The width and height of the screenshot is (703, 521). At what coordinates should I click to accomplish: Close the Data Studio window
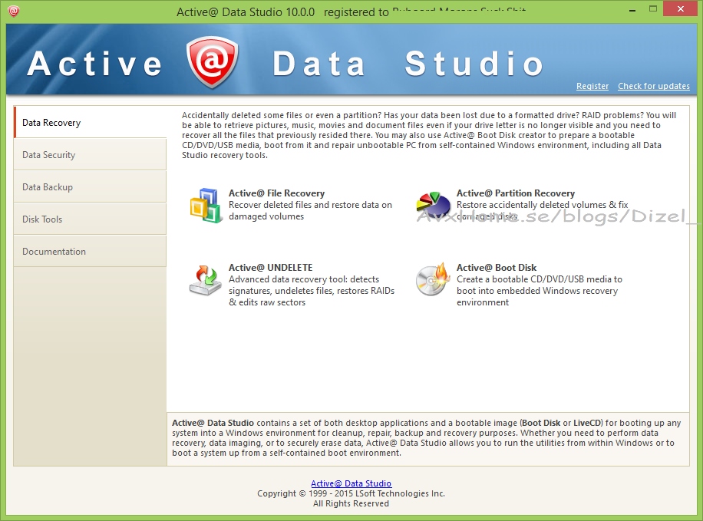tap(680, 9)
